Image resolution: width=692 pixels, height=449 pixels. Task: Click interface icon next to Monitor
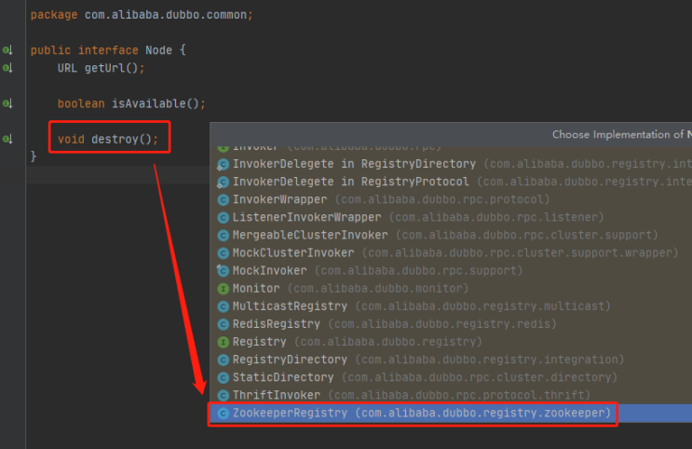223,289
